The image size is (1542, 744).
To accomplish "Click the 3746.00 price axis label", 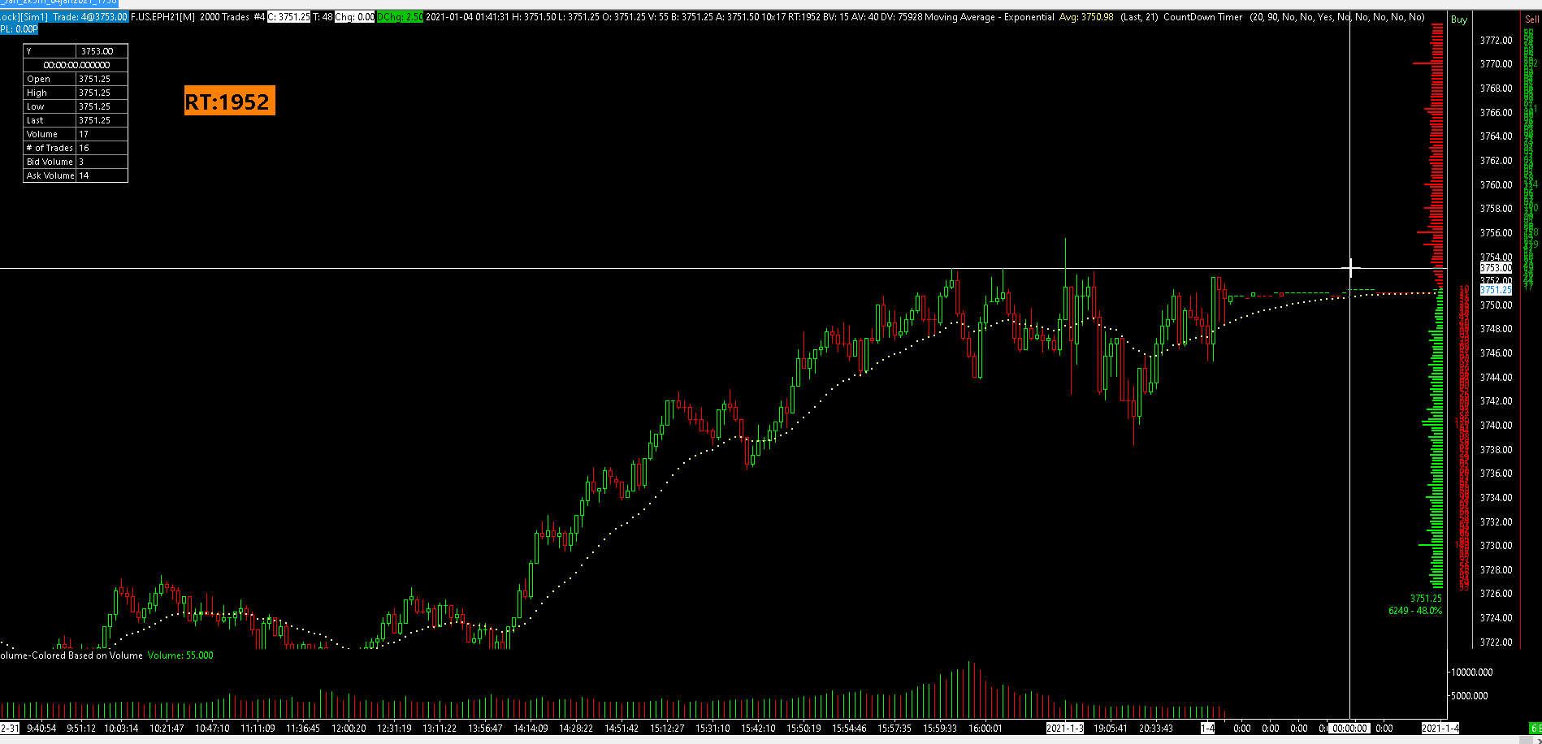I will coord(1496,353).
